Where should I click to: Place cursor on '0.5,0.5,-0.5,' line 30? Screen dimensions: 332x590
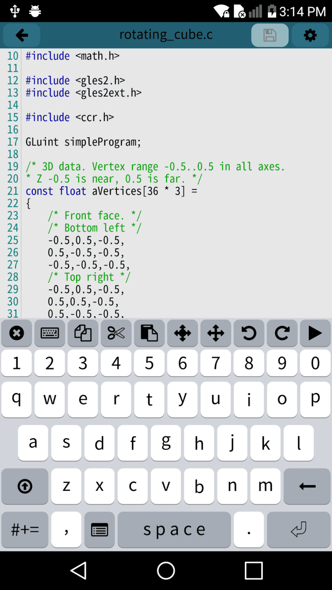83,302
